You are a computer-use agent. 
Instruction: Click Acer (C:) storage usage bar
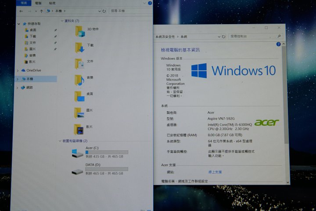tap(107, 152)
